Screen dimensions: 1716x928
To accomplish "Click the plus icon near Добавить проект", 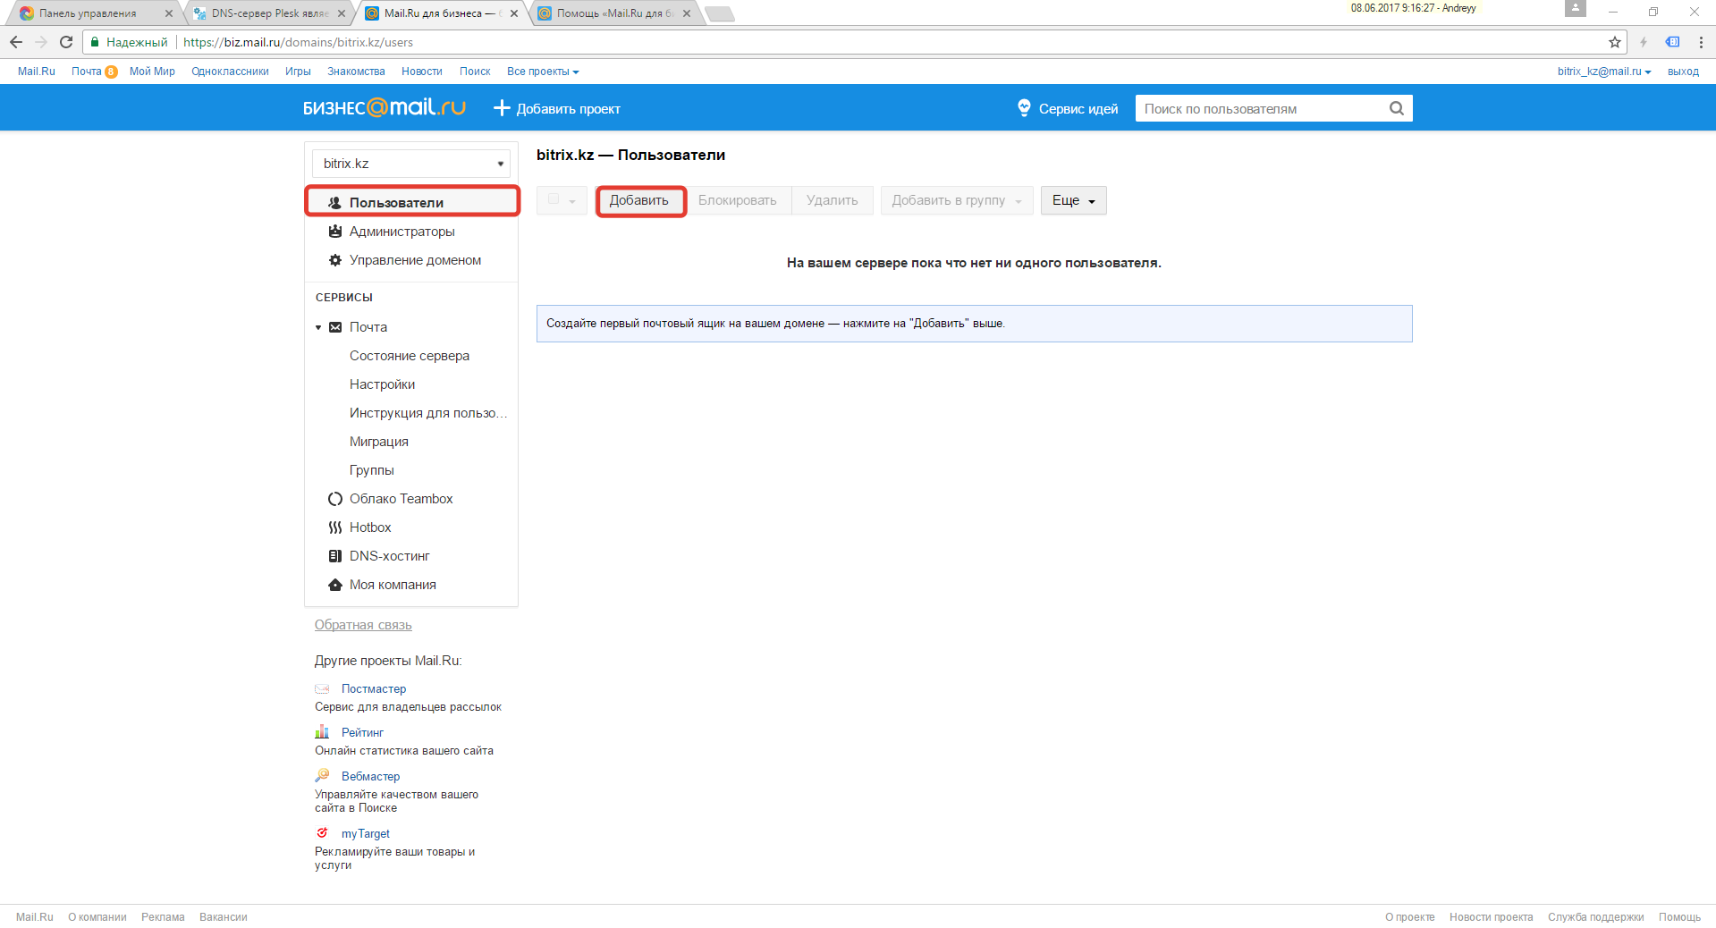I will (x=502, y=108).
